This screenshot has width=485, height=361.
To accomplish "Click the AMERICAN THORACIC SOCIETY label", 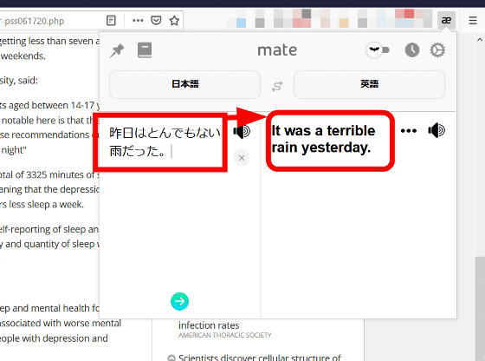I will pyautogui.click(x=224, y=335).
